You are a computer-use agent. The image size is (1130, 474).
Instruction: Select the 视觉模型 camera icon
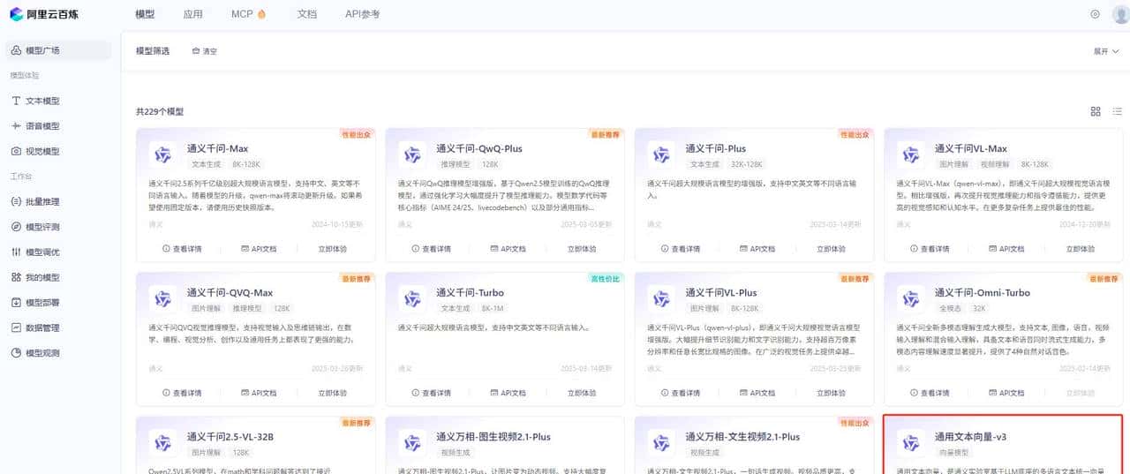click(17, 151)
